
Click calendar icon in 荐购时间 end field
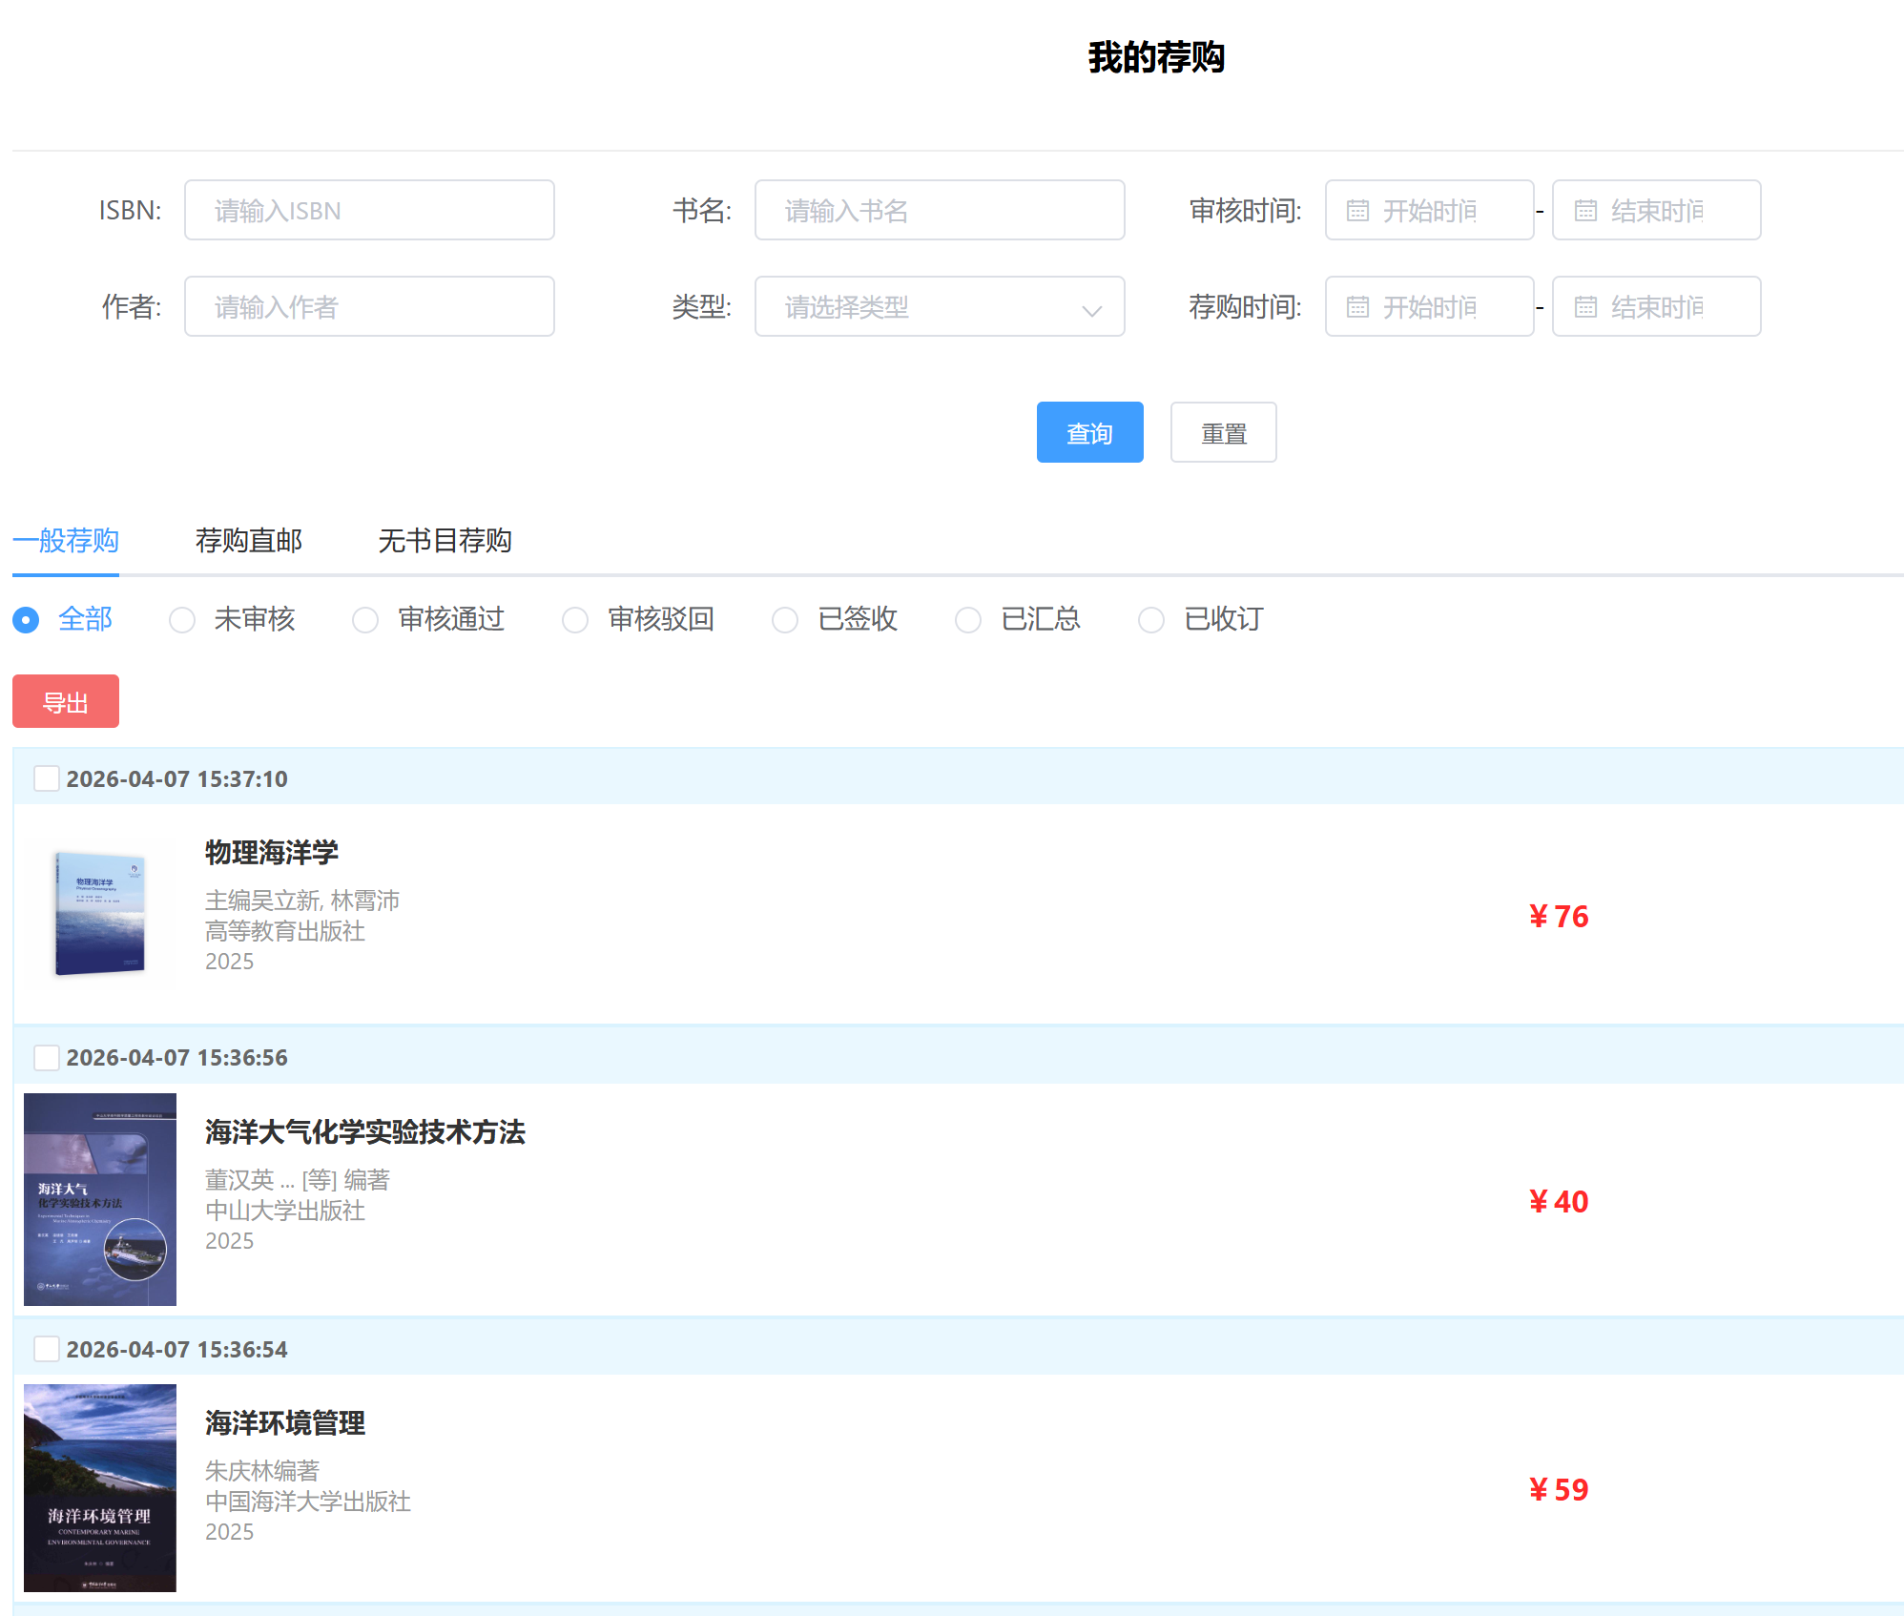click(x=1585, y=307)
